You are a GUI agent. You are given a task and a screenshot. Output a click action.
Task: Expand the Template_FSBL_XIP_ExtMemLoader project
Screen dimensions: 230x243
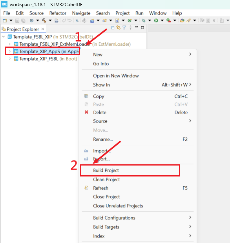tap(10, 44)
